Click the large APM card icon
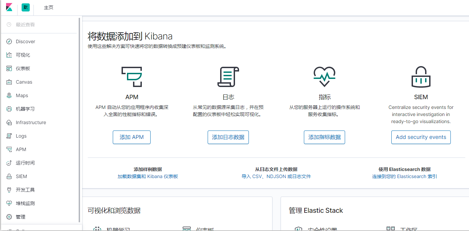469x231 pixels. [132, 77]
